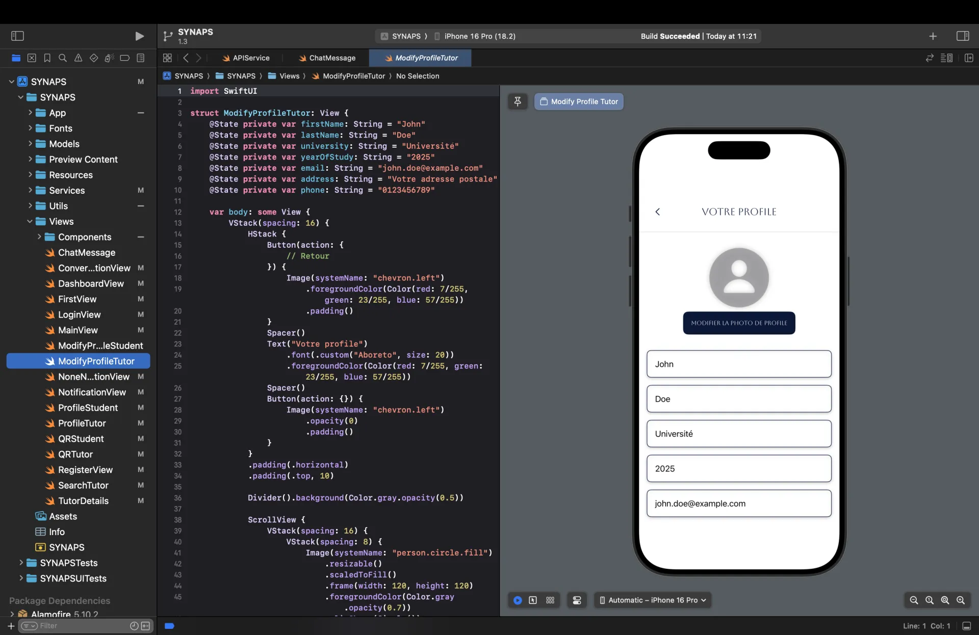Click back chevron in phone preview
Screen dimensions: 979x635
tap(658, 212)
